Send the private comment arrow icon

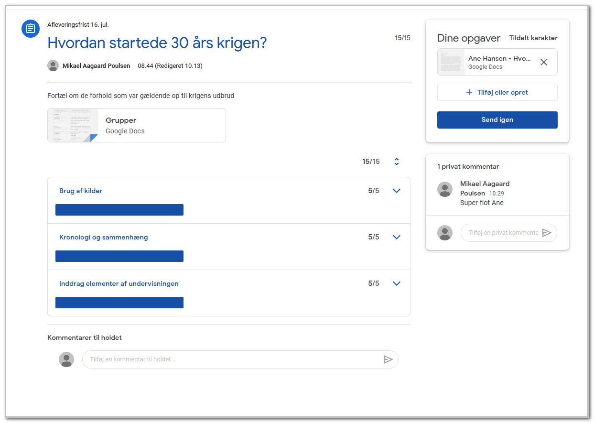point(547,233)
